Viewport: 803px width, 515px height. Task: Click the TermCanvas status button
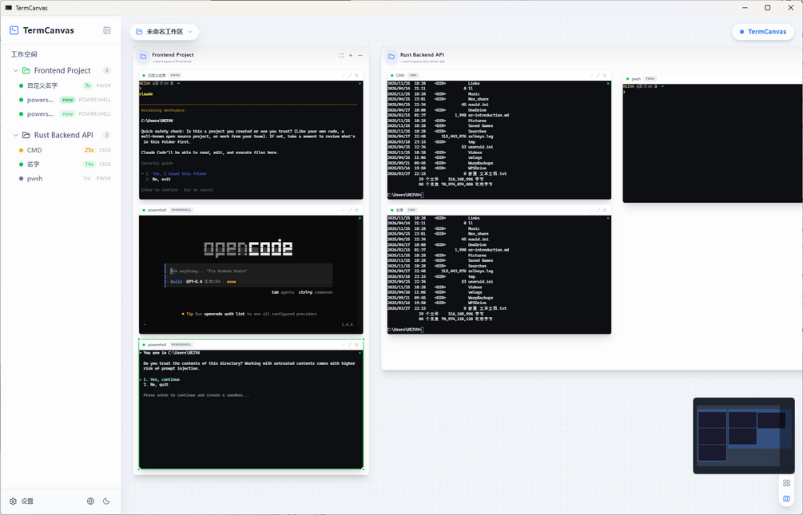click(762, 32)
